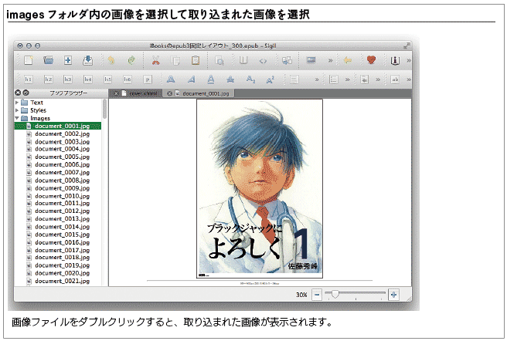507x341 pixels.
Task: Expand the Styles folder in the book browser
Action: coord(17,110)
